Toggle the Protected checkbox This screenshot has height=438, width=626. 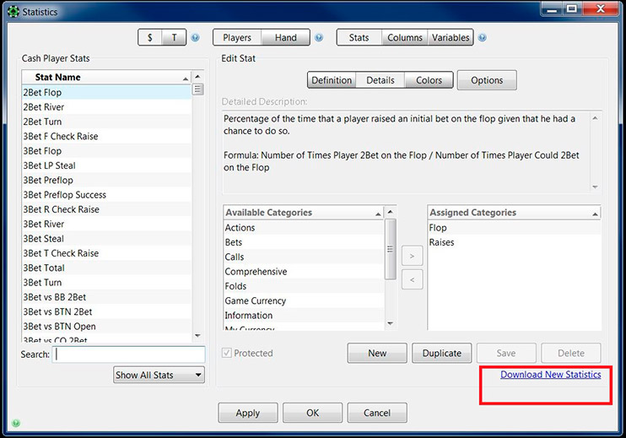[x=227, y=353]
